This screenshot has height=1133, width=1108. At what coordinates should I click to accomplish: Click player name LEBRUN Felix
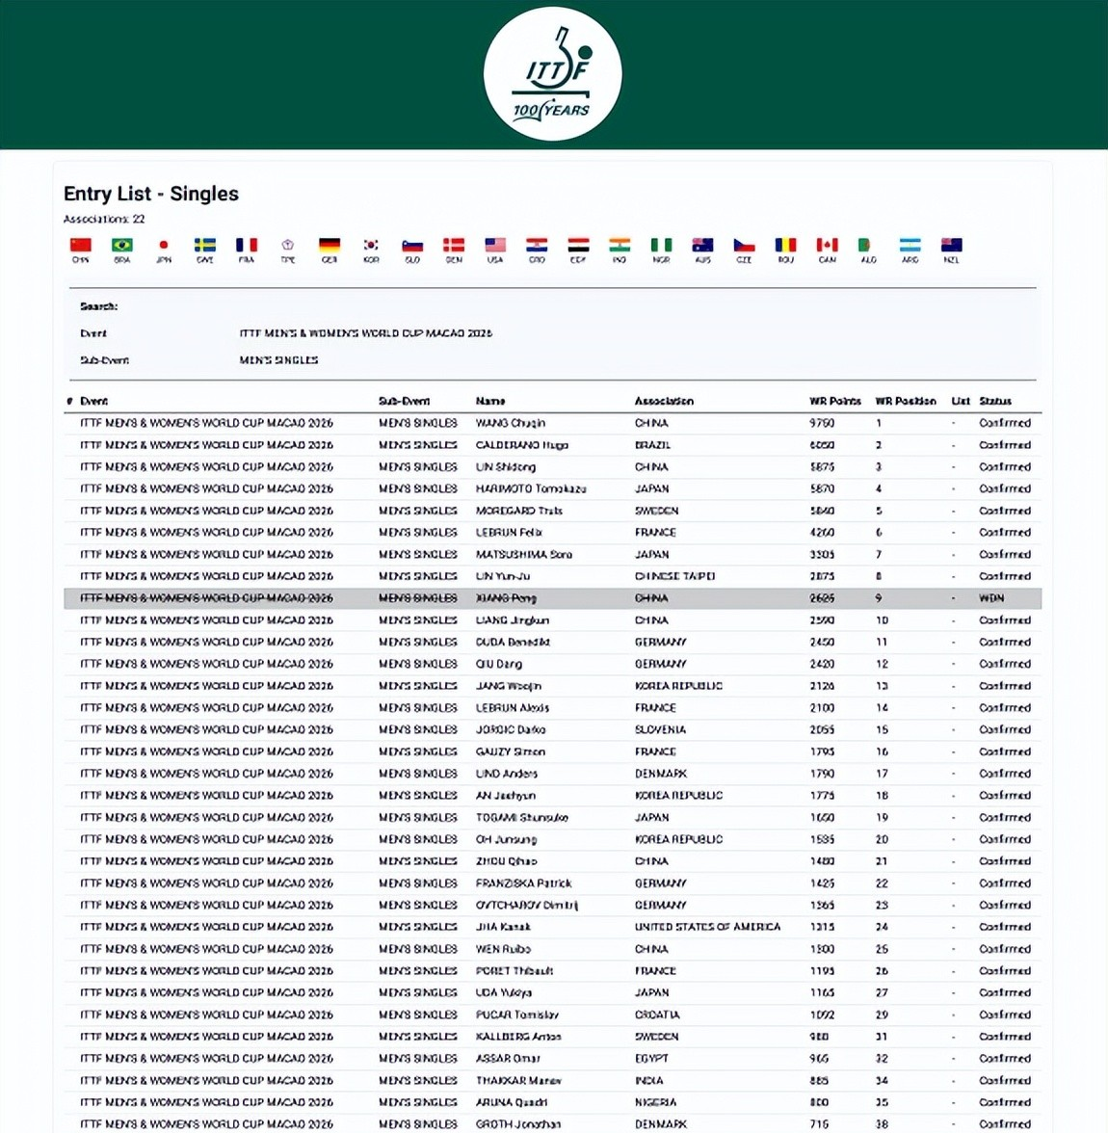[509, 533]
